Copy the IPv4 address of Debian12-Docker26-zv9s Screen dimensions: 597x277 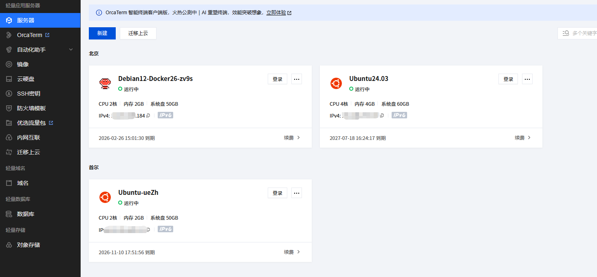click(148, 116)
